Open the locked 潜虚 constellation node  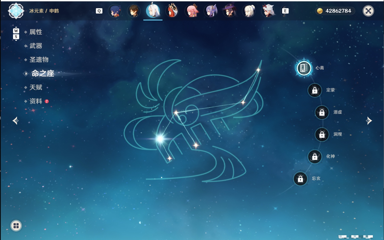(x=322, y=112)
